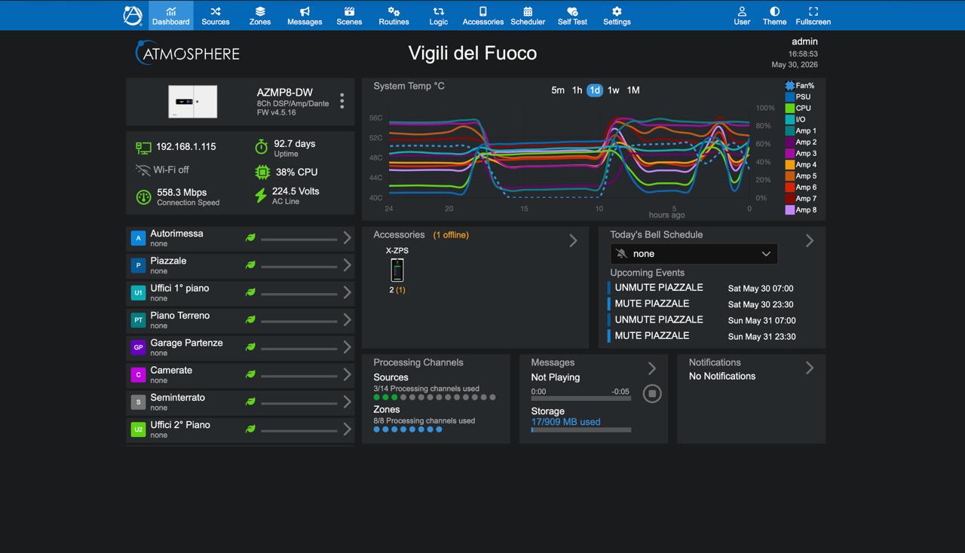This screenshot has width=965, height=553.
Task: Switch the Theme light/dark toggle
Action: point(774,16)
